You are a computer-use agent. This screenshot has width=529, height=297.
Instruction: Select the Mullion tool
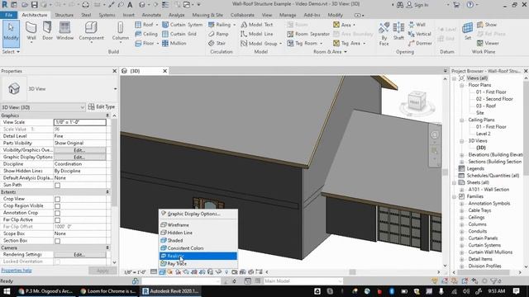pyautogui.click(x=174, y=43)
